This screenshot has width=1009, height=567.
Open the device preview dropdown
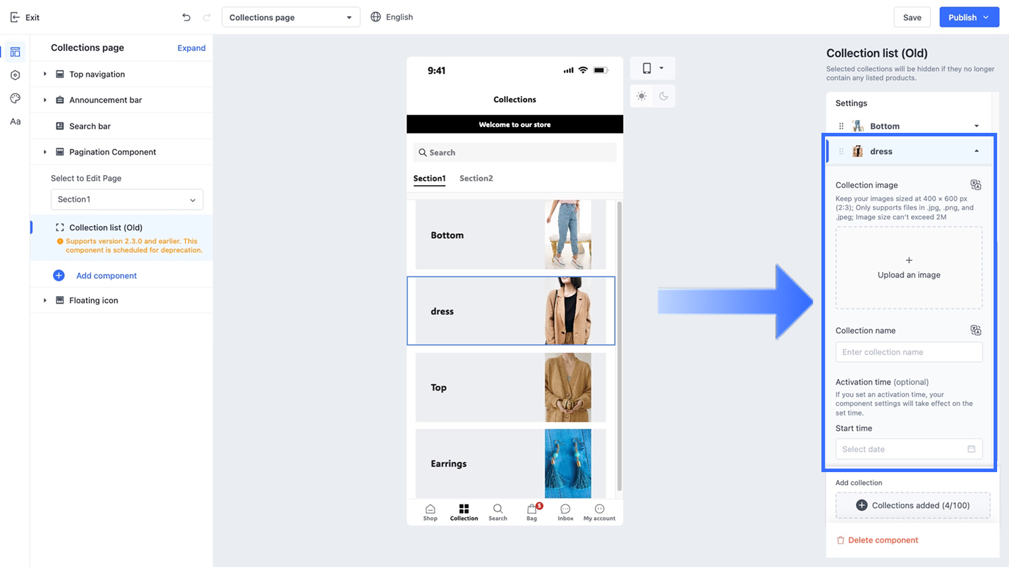pyautogui.click(x=652, y=68)
